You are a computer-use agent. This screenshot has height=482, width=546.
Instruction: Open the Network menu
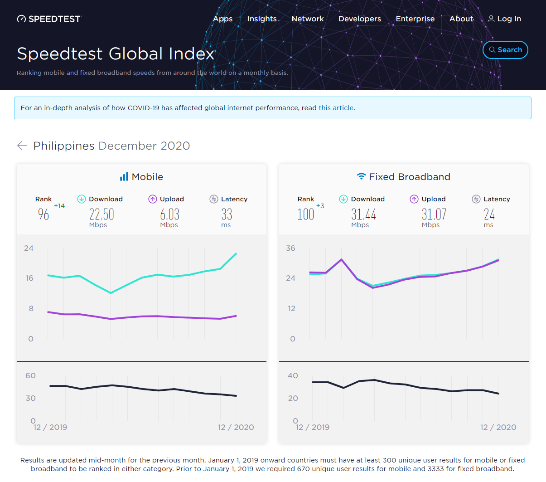(x=308, y=19)
